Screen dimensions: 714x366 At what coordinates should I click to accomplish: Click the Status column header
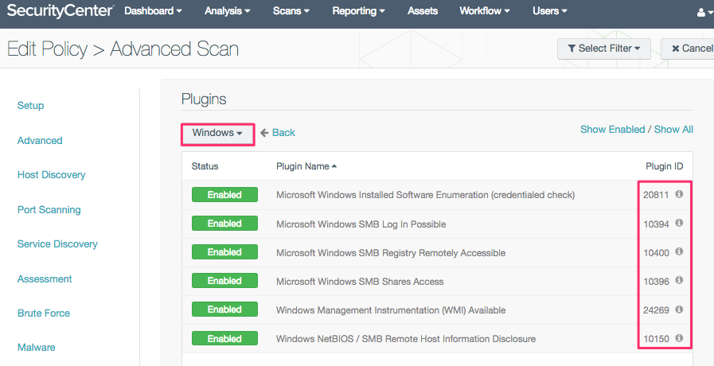tap(205, 166)
